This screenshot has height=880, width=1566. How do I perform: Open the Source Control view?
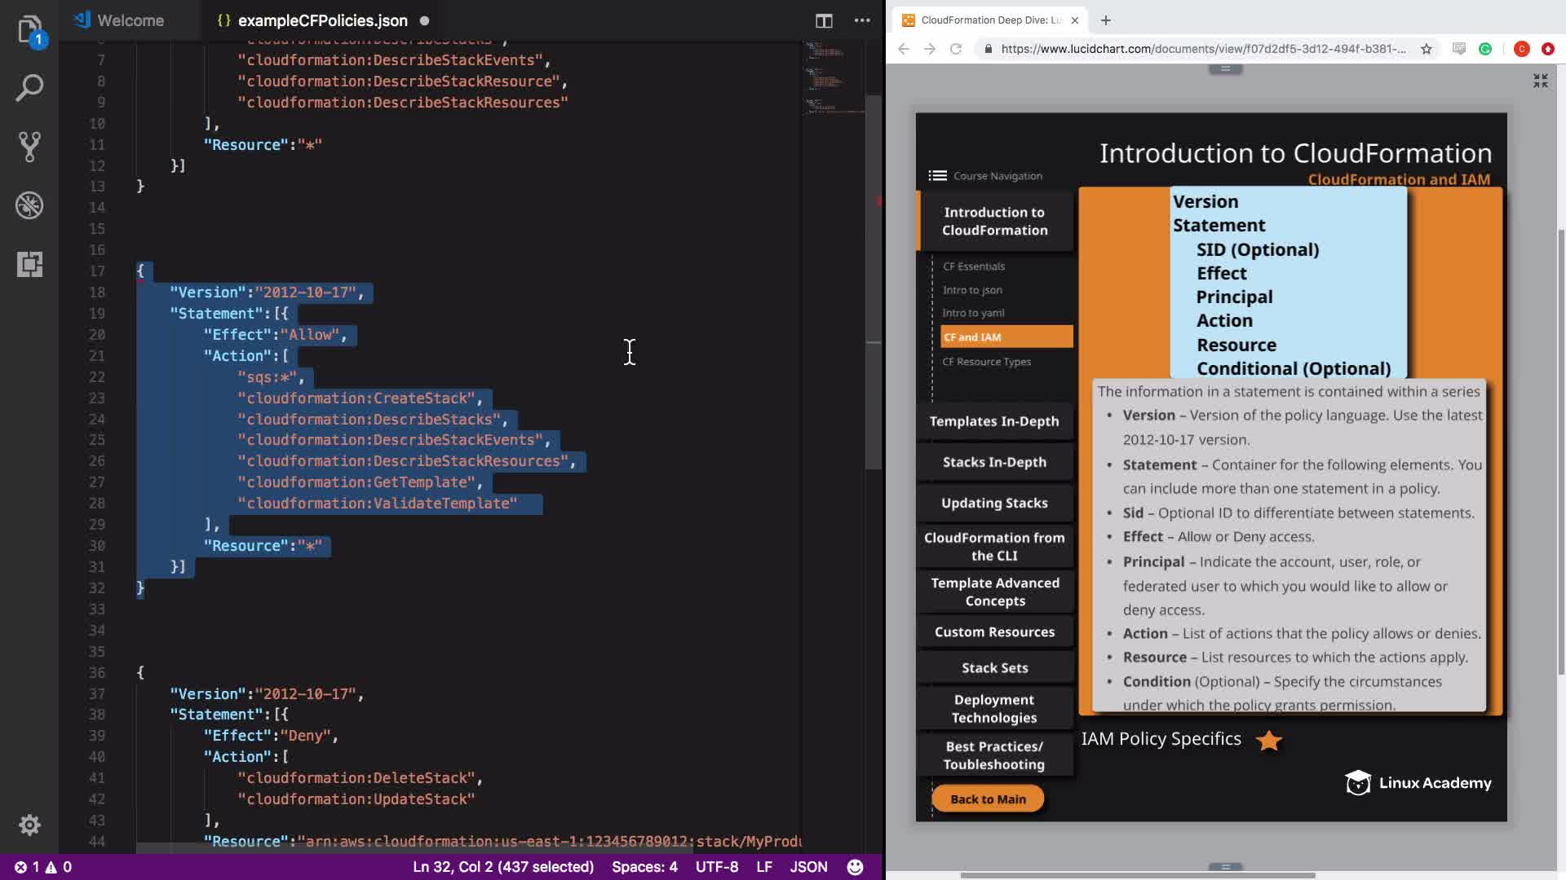pyautogui.click(x=29, y=147)
